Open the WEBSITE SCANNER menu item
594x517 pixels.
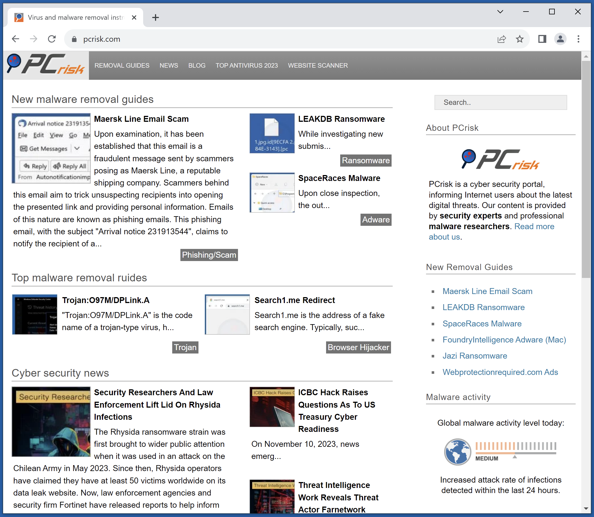tap(318, 65)
